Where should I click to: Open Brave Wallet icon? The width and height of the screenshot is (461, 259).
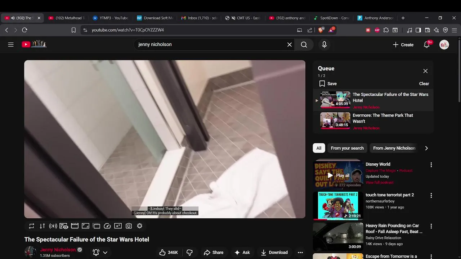(x=428, y=30)
